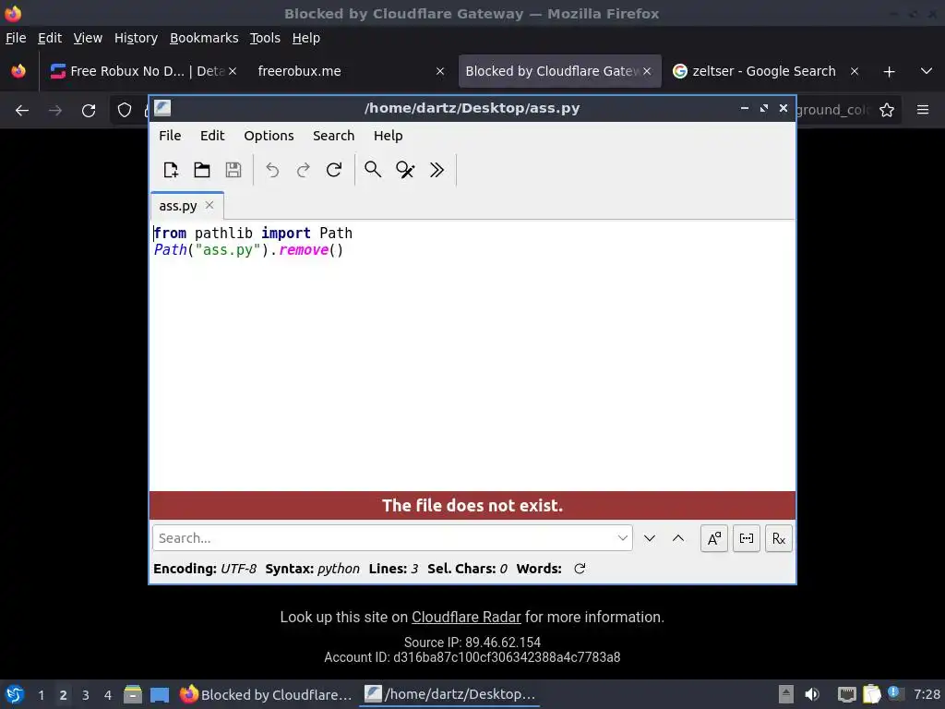Image resolution: width=945 pixels, height=709 pixels.
Task: Open the Firefox hamburger application menu
Action: (x=923, y=110)
